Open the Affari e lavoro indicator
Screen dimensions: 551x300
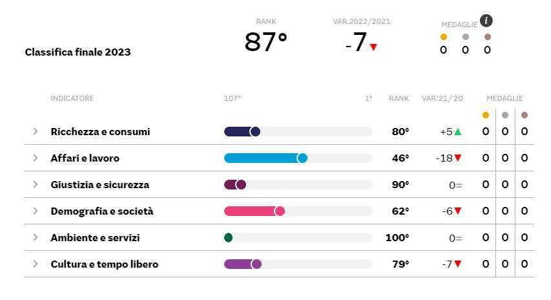click(x=85, y=158)
